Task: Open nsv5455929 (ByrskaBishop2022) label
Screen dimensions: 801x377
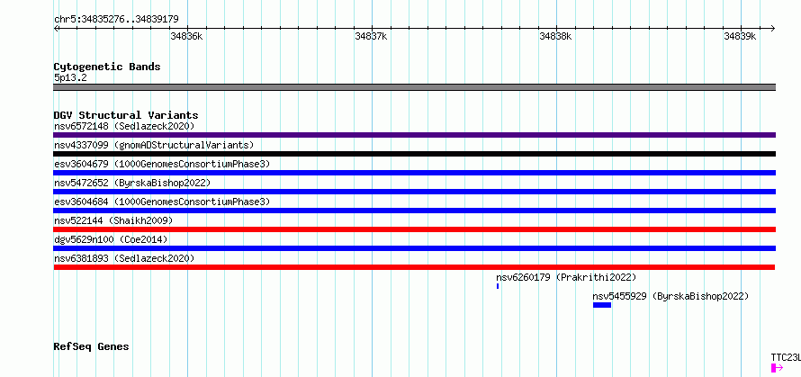Action: click(670, 296)
